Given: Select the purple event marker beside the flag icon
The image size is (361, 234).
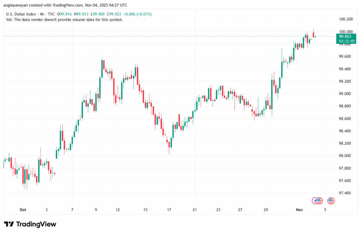Looking at the screenshot, I should 314,201.
